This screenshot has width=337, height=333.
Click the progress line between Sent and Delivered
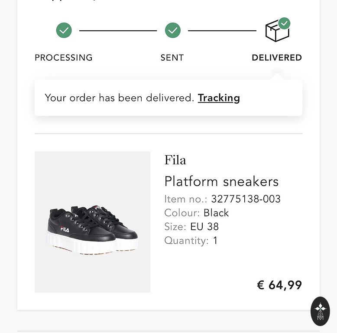pyautogui.click(x=222, y=31)
